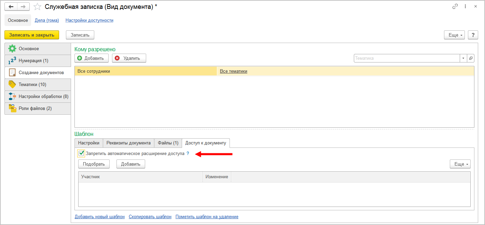Open the three-dot window menu
Screen dimensions: 485x225
tap(465, 6)
